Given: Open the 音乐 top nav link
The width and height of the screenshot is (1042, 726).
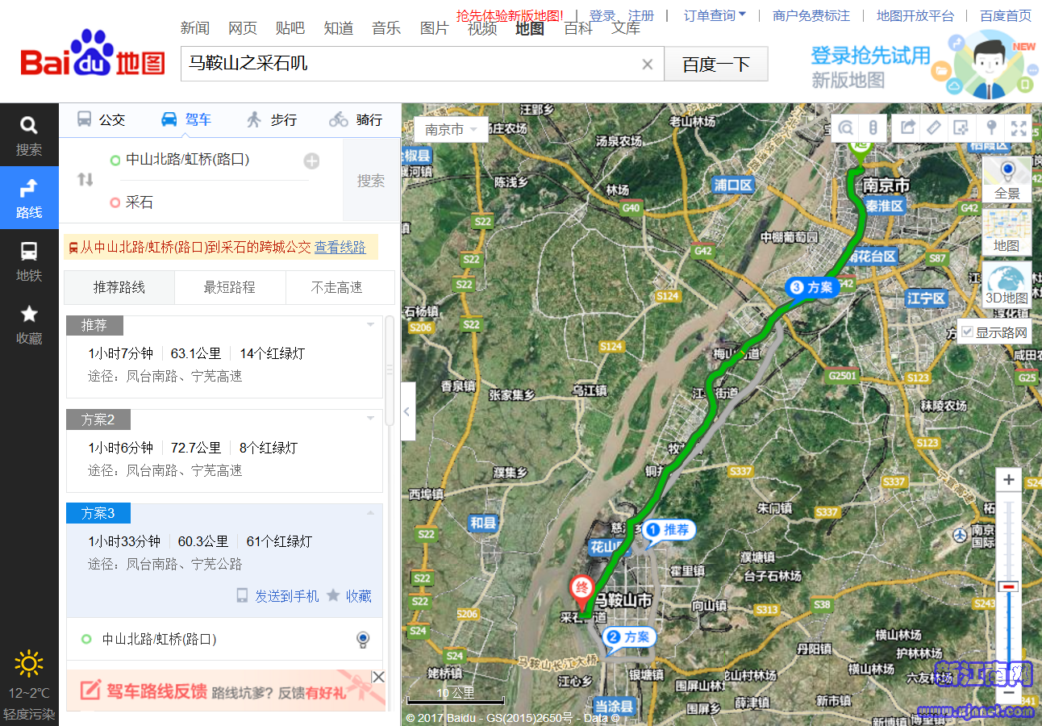Looking at the screenshot, I should pos(386,28).
